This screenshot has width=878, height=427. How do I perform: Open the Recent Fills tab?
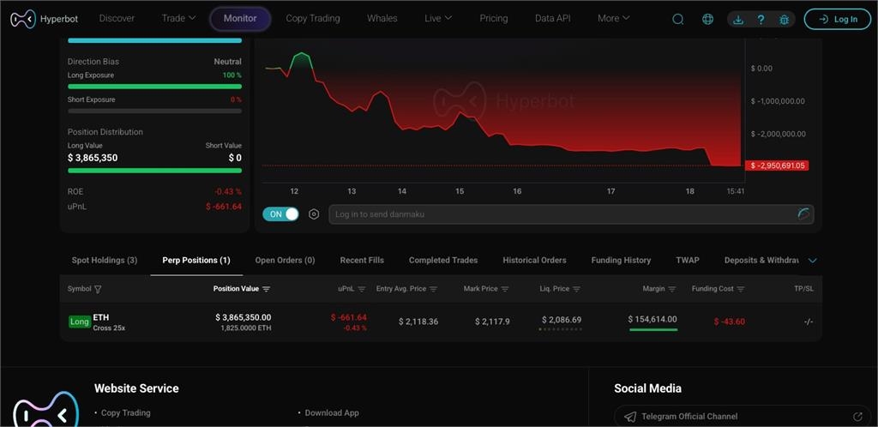point(362,260)
